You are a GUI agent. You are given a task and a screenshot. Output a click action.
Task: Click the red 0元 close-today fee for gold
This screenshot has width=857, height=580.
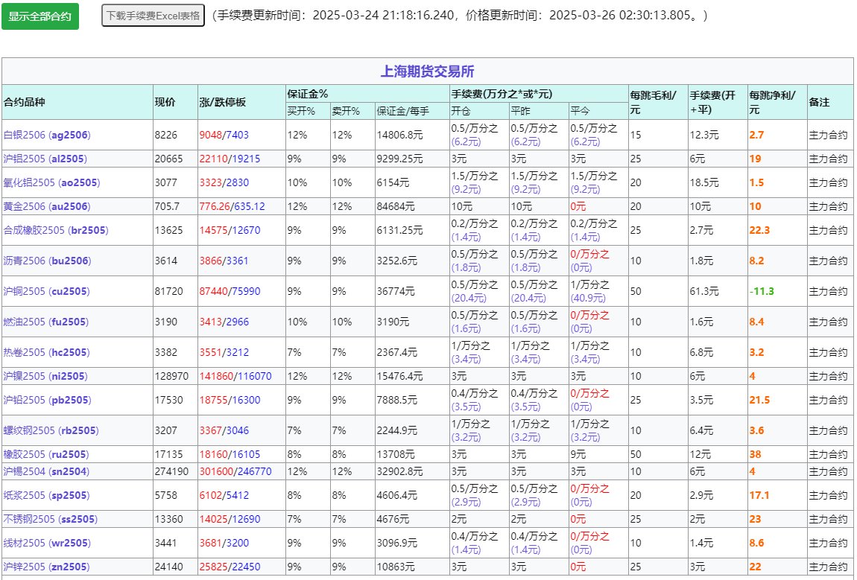pos(578,206)
